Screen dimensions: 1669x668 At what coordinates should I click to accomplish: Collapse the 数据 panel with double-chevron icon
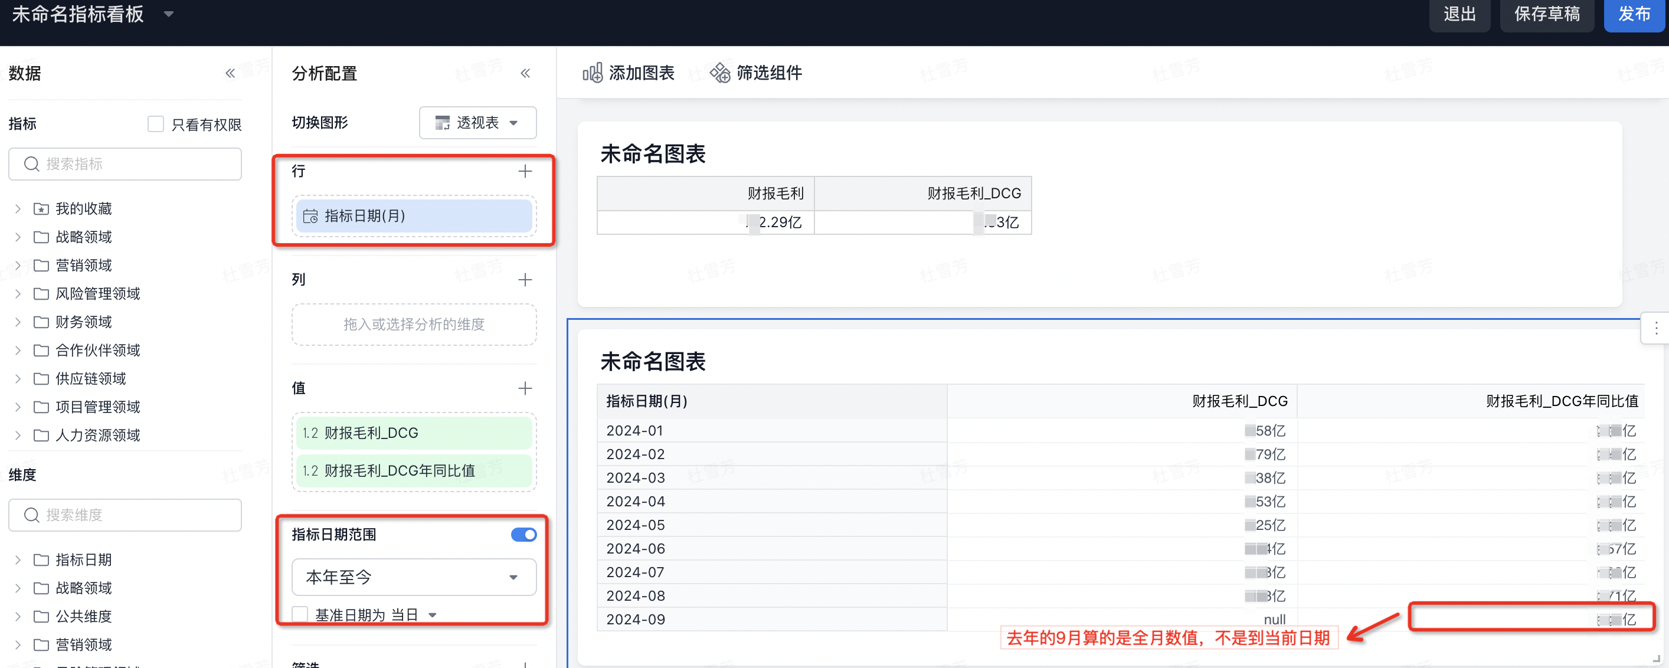click(230, 73)
